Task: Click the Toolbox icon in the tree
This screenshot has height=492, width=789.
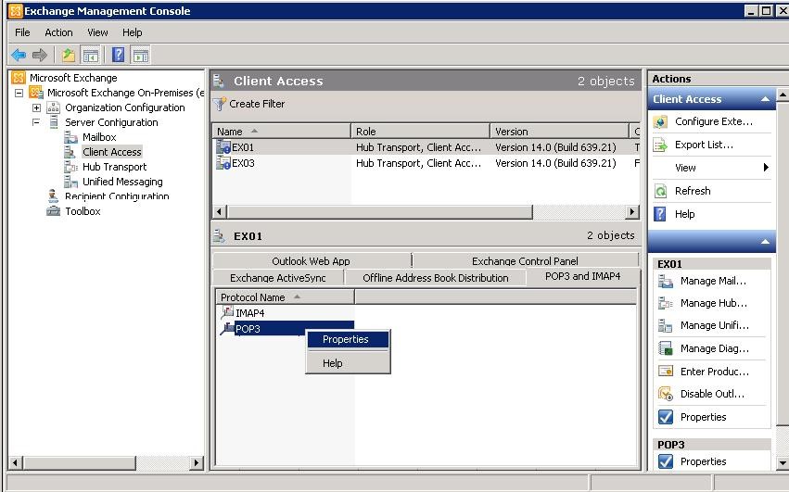Action: (x=54, y=211)
